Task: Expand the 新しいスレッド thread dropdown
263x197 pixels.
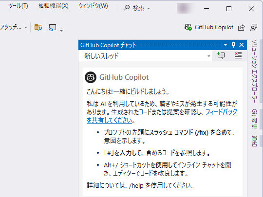Action: pyautogui.click(x=209, y=56)
